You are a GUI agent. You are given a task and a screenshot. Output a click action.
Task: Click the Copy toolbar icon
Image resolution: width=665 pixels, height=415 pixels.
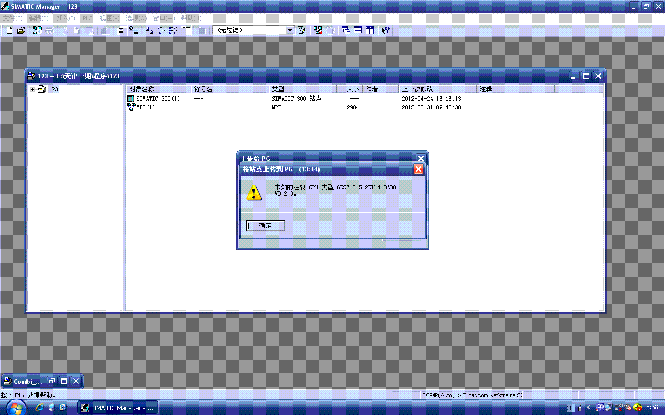pos(77,31)
